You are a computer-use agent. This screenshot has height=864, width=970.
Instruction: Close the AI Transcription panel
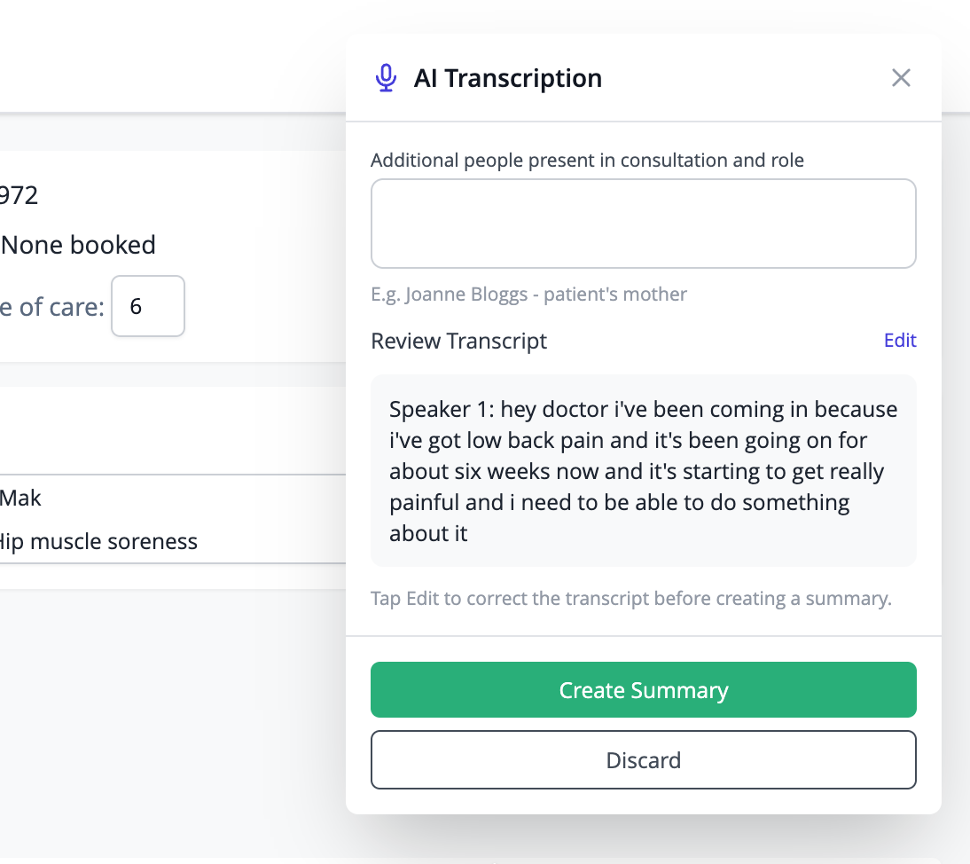coord(901,78)
